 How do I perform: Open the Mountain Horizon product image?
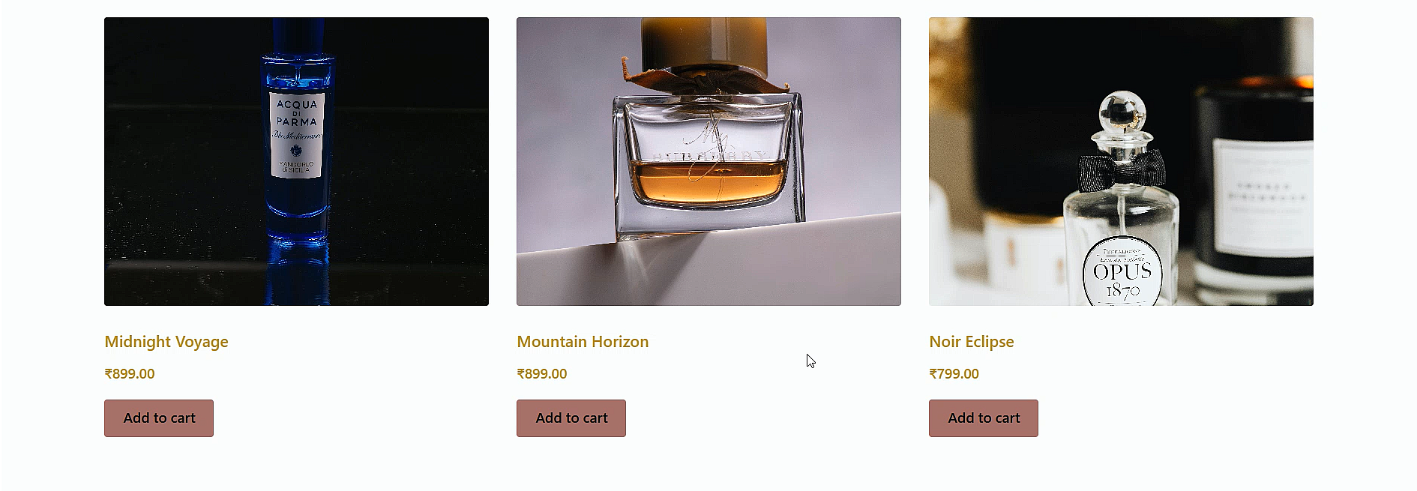click(708, 161)
